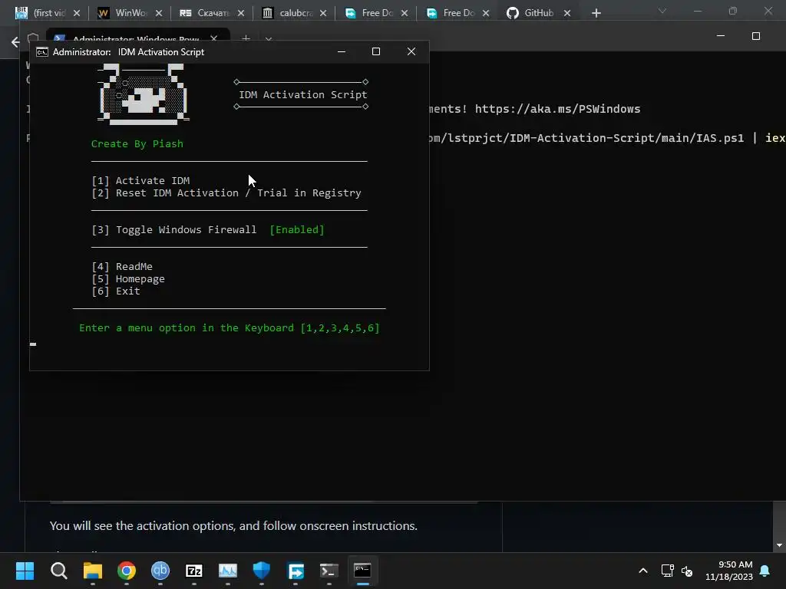
Task: Close the WinWorld browser tab
Action: click(159, 14)
